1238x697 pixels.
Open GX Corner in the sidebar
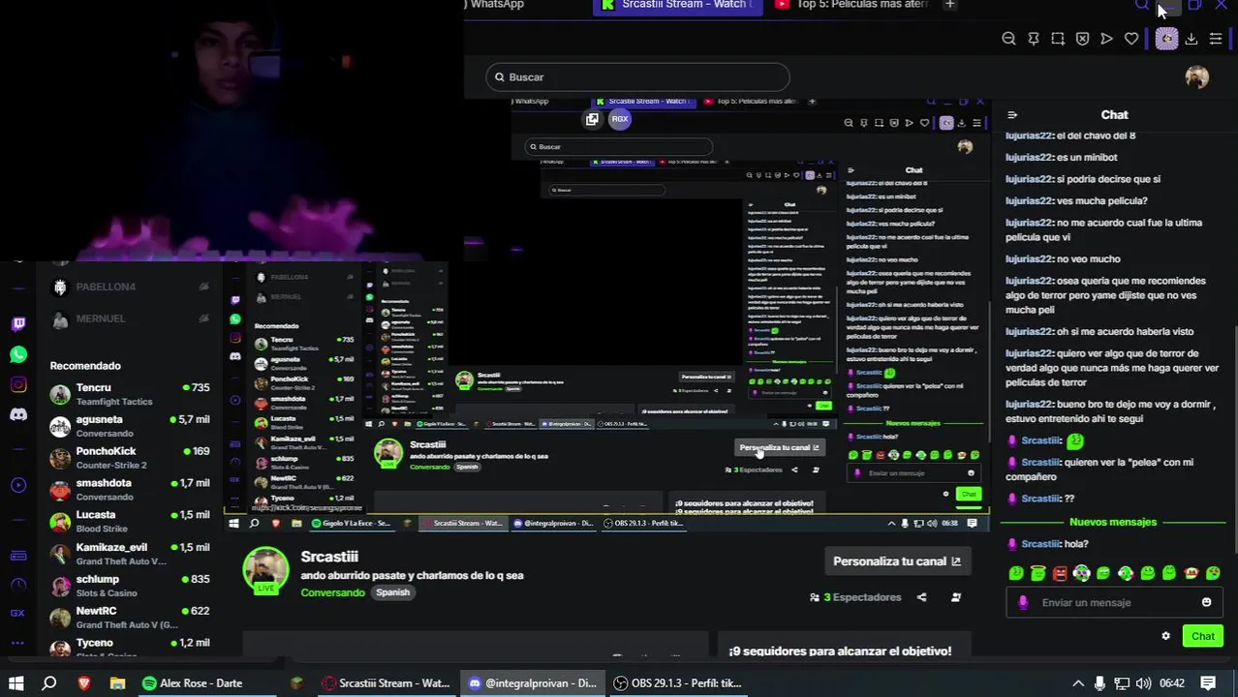point(18,613)
